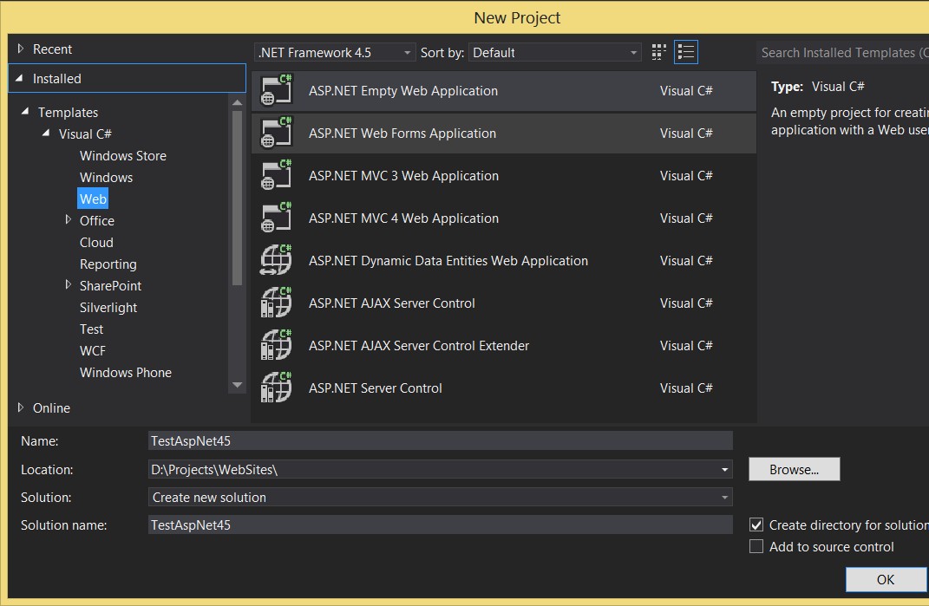This screenshot has width=929, height=606.
Task: Click the Dynamic Data Entities template icon
Action: click(x=277, y=261)
